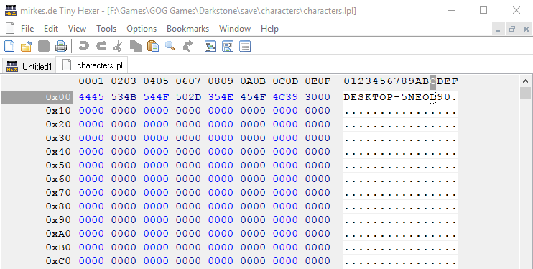Click the 0x20 offset label
Viewport: 533px width, 269px height.
(58, 124)
